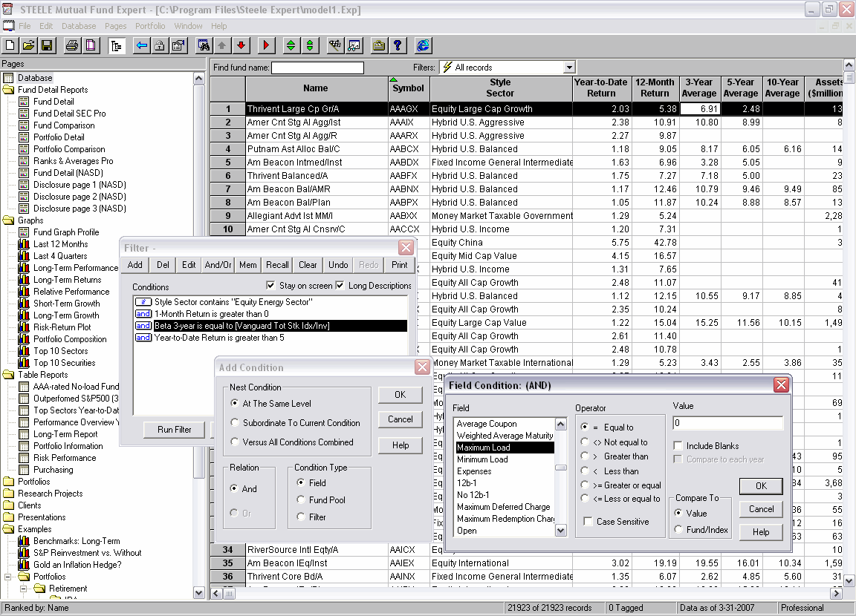Click the red down arrow toolbar icon
This screenshot has width=856, height=616.
pyautogui.click(x=241, y=46)
